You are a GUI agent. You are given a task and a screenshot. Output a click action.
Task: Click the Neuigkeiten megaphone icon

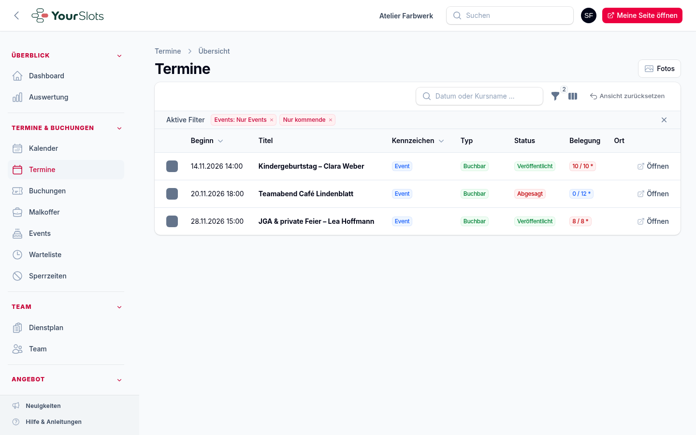pos(16,406)
